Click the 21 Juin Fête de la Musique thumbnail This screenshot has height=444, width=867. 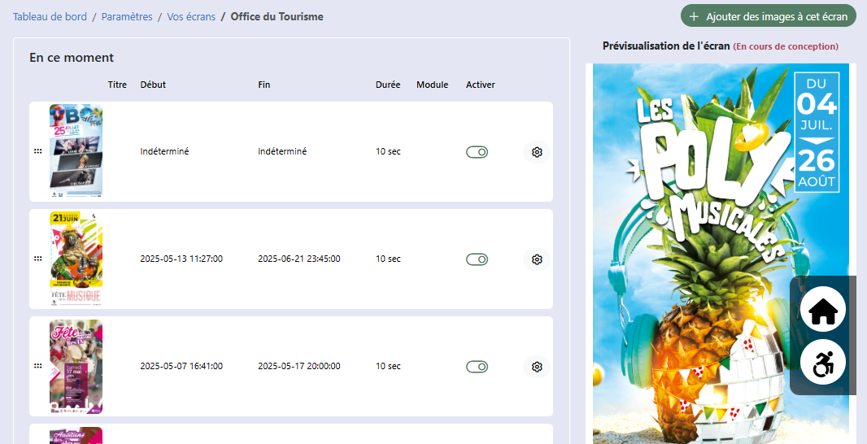click(76, 259)
